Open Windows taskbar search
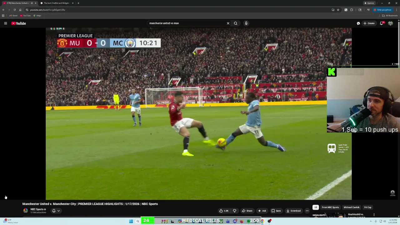This screenshot has height=225, width=400. pos(137,221)
